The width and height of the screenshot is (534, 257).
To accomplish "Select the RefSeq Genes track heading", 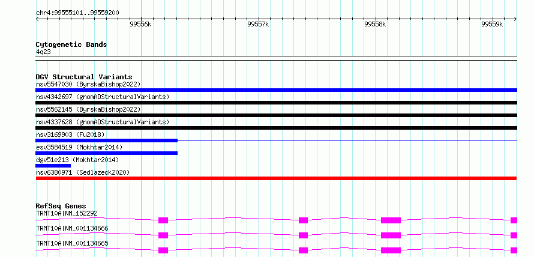I will coord(61,206).
